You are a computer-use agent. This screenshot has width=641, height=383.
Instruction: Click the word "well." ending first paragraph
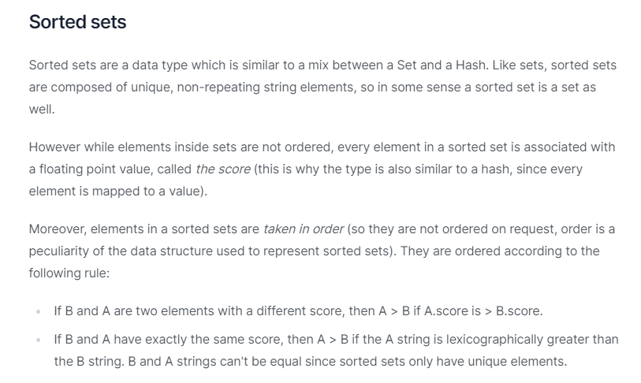(x=42, y=110)
